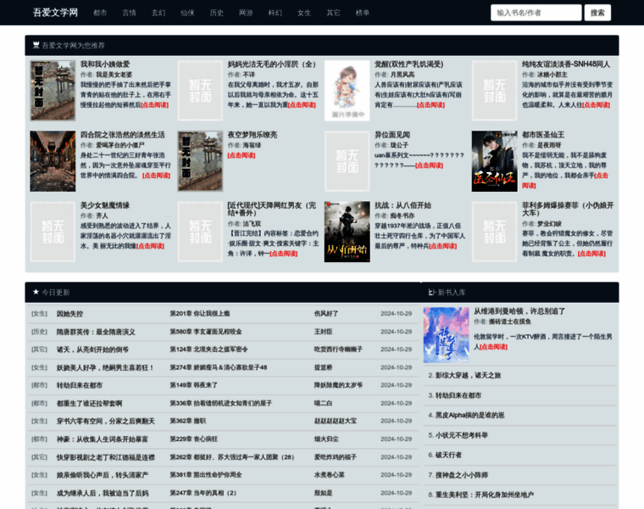Open 都重生了谁还拉帮套啊 in updates list

point(89,403)
